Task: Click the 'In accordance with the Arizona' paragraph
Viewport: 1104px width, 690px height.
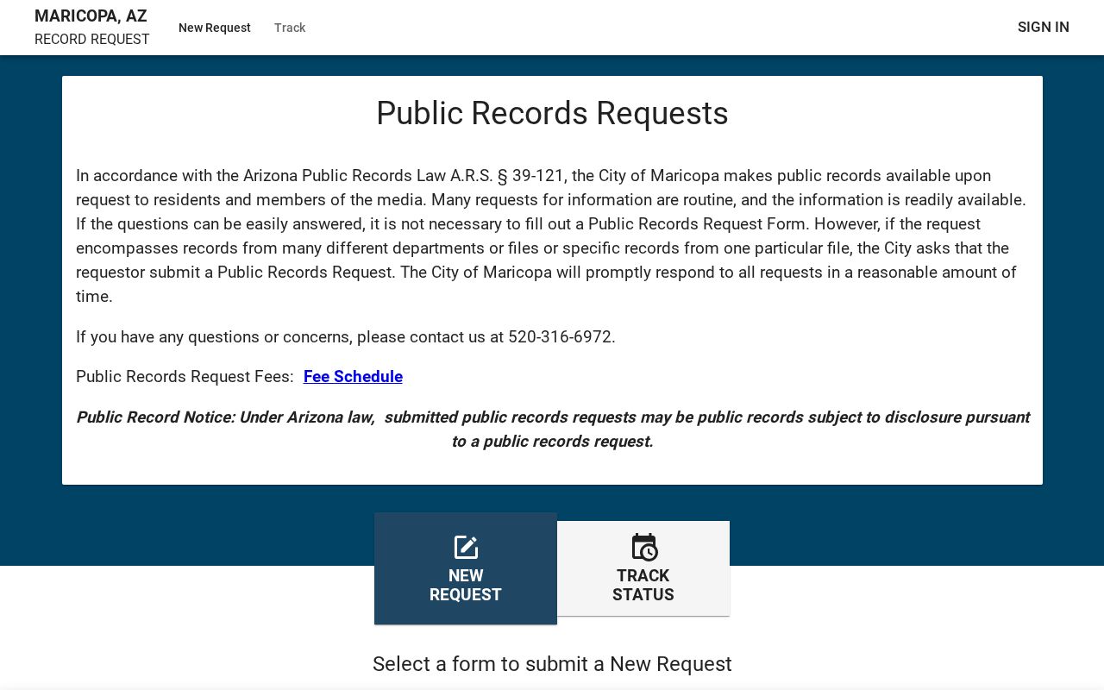Action: [x=552, y=236]
